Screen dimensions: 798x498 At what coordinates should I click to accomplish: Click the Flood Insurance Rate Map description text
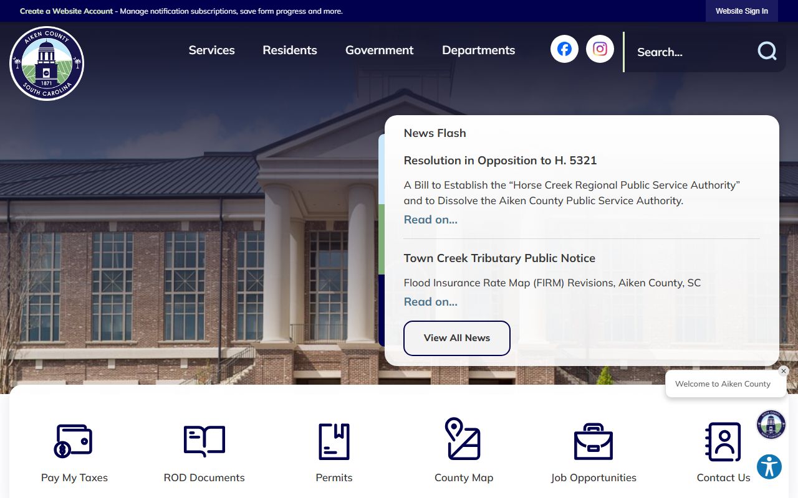tap(552, 283)
